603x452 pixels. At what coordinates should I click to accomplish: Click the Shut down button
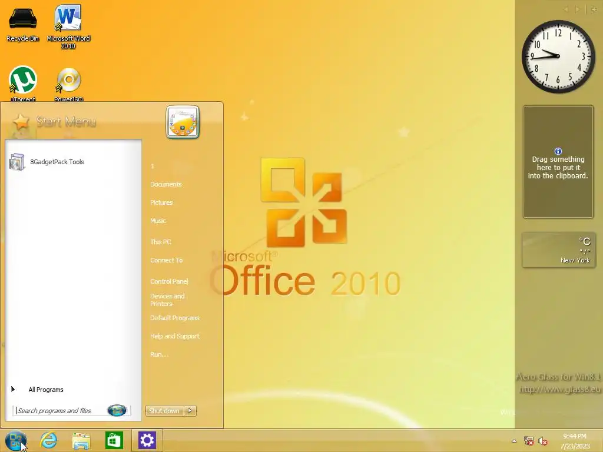tap(165, 410)
